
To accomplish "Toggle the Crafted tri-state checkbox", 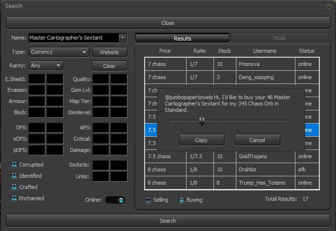I will tap(14, 187).
